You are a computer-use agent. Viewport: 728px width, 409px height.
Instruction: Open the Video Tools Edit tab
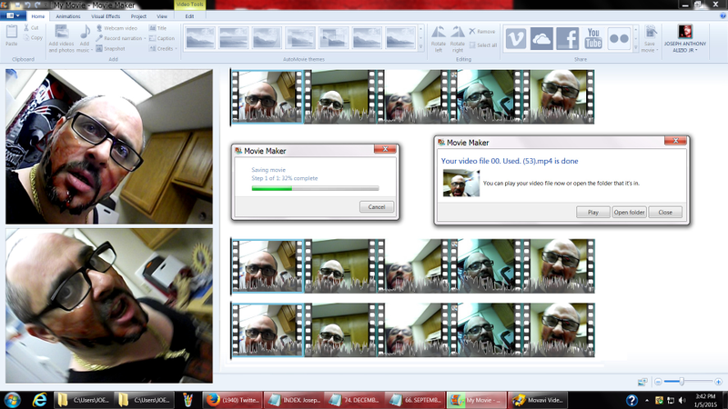189,16
